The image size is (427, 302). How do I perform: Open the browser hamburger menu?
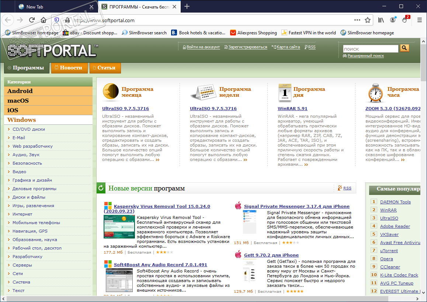419,20
